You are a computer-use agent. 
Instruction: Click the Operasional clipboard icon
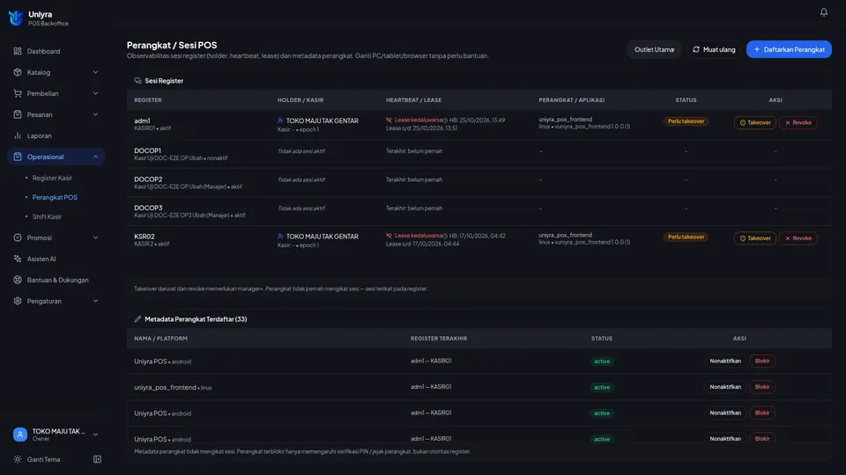click(18, 157)
